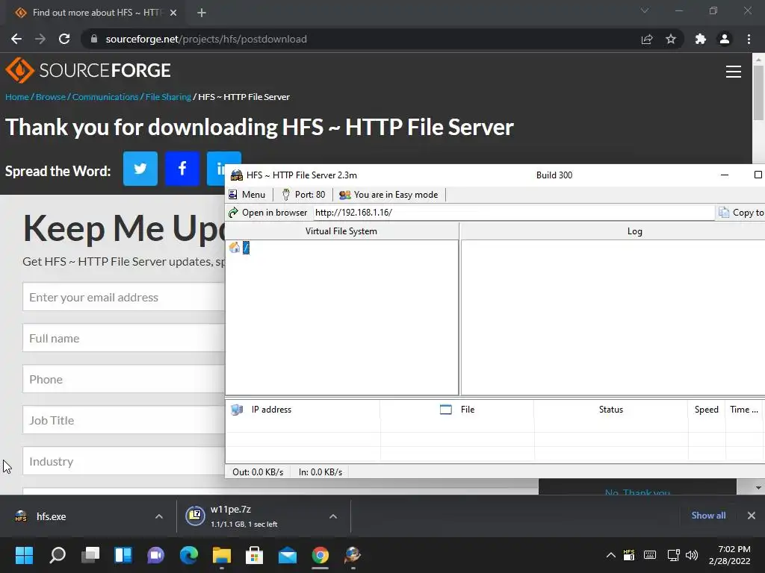Go forward in Chrome
Viewport: 765px width, 573px height.
(x=40, y=39)
